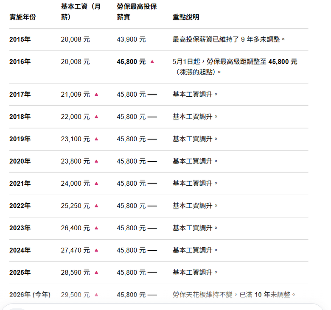Select the 2022年 row label

click(x=20, y=206)
